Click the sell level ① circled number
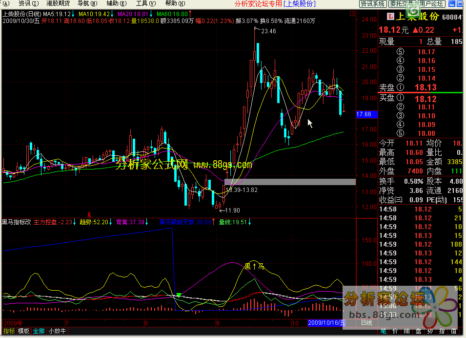The height and width of the screenshot is (338, 466). coord(400,87)
